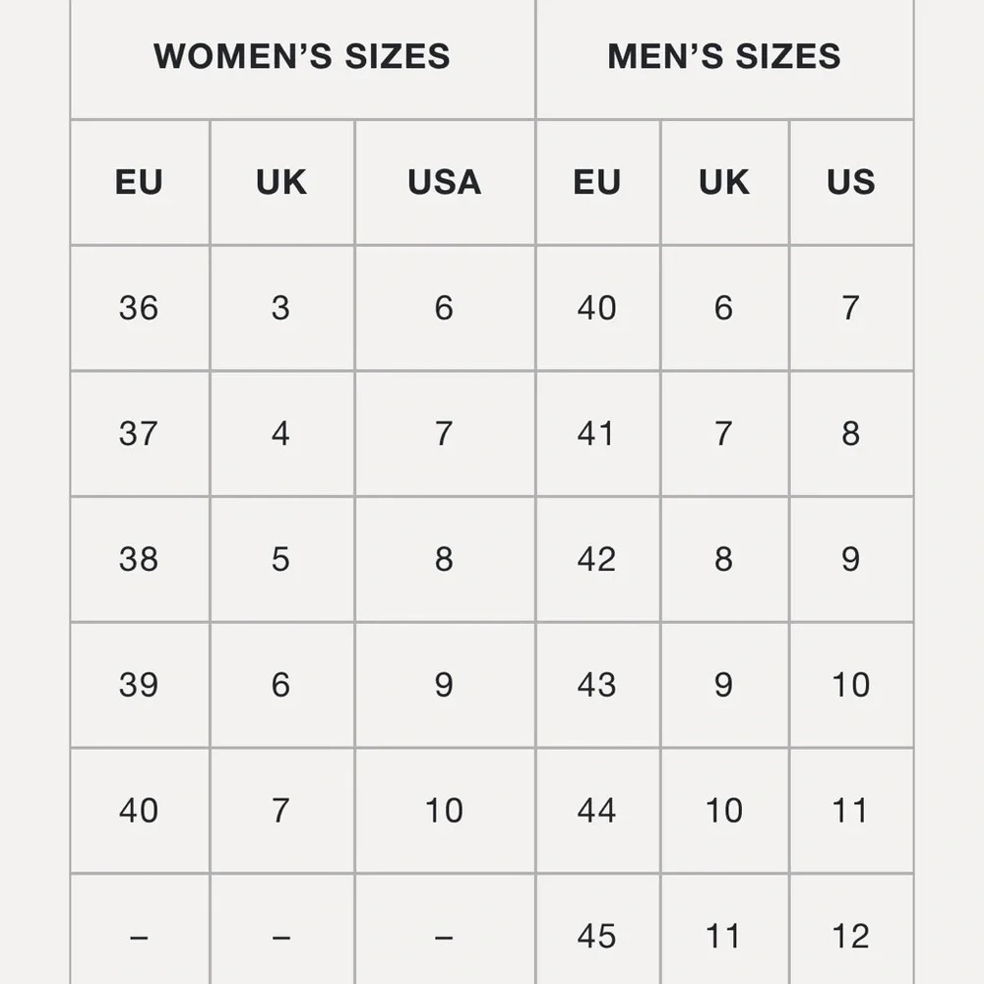Click the women's UK column header

281,182
